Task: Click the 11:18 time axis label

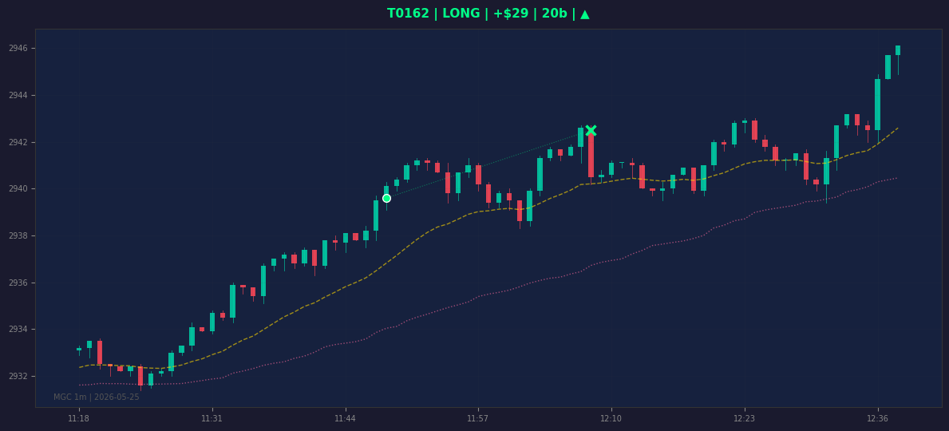Action: point(79,418)
